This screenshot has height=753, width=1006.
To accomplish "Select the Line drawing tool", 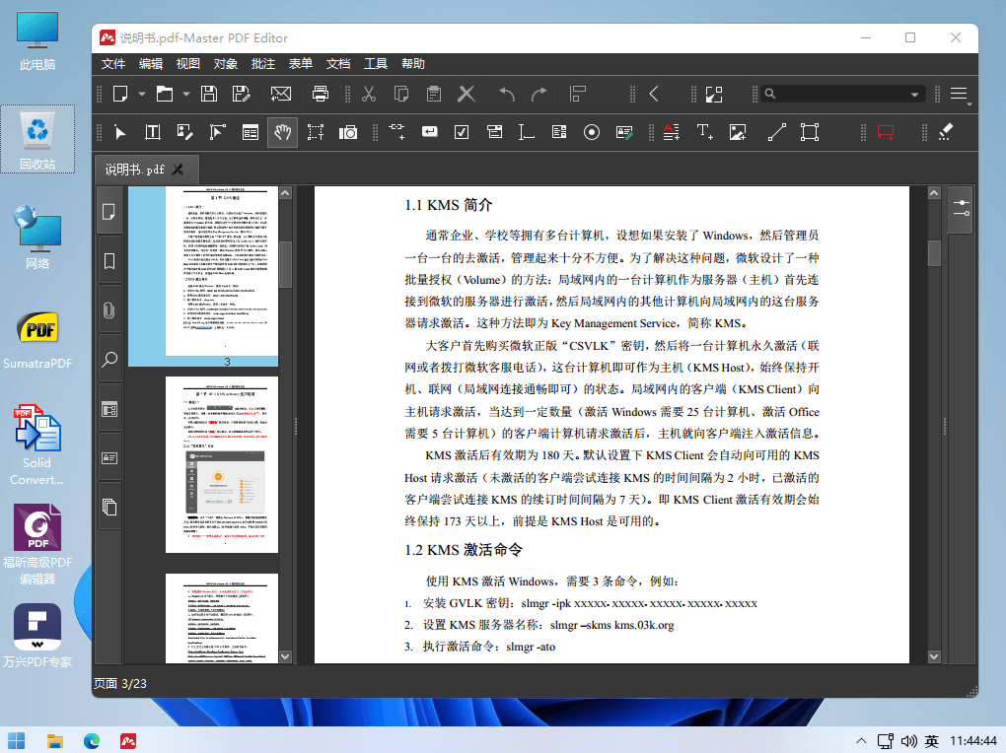I will click(x=777, y=132).
